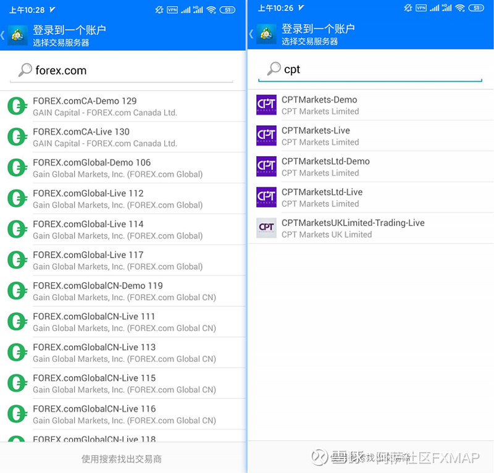This screenshot has height=473, width=494.
Task: Pick server FOREX.comGlobal-Live 114
Action: 123,230
